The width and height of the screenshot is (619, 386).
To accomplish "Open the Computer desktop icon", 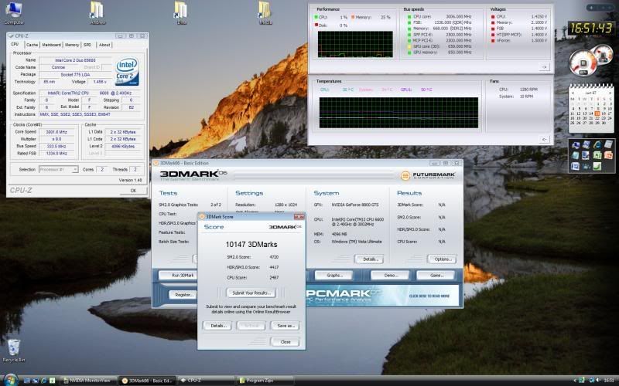I will [14, 12].
